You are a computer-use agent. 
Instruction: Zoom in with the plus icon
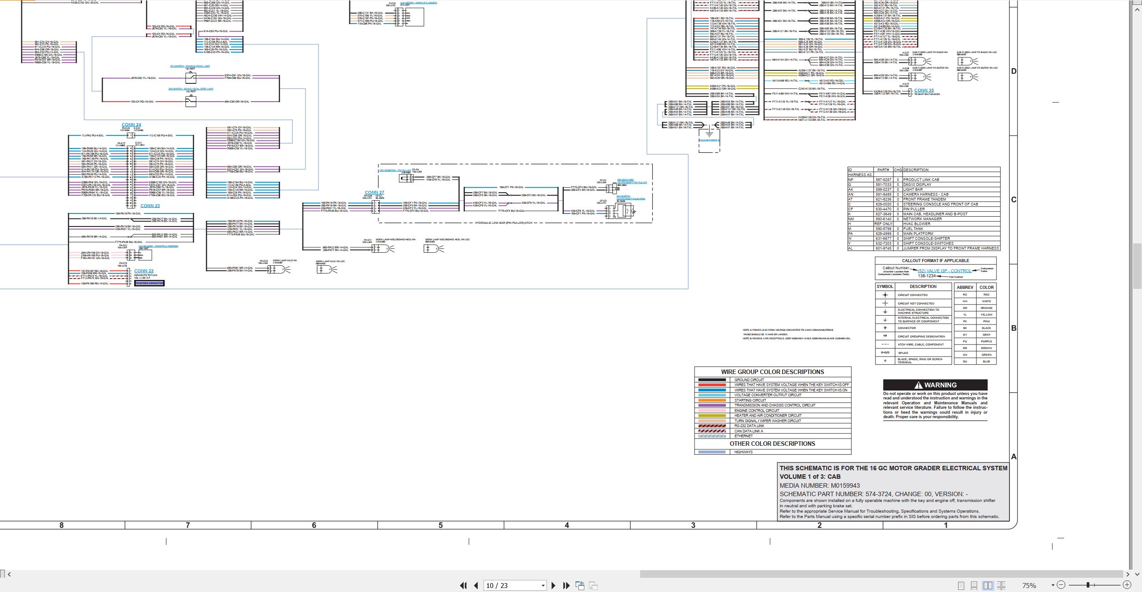pyautogui.click(x=1127, y=585)
